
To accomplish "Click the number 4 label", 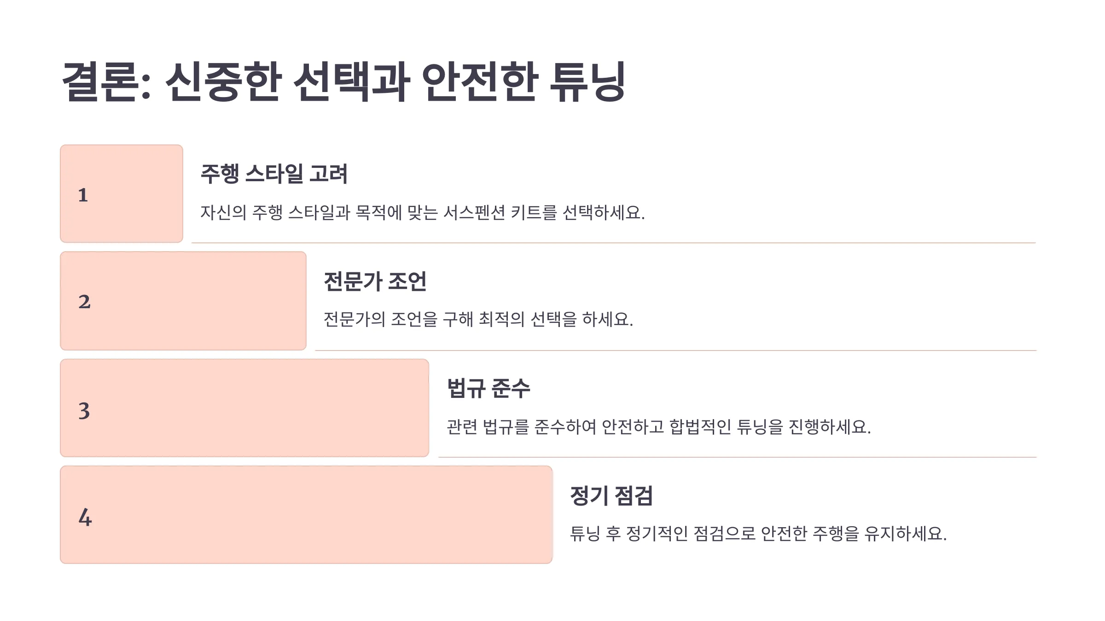I will tap(85, 517).
